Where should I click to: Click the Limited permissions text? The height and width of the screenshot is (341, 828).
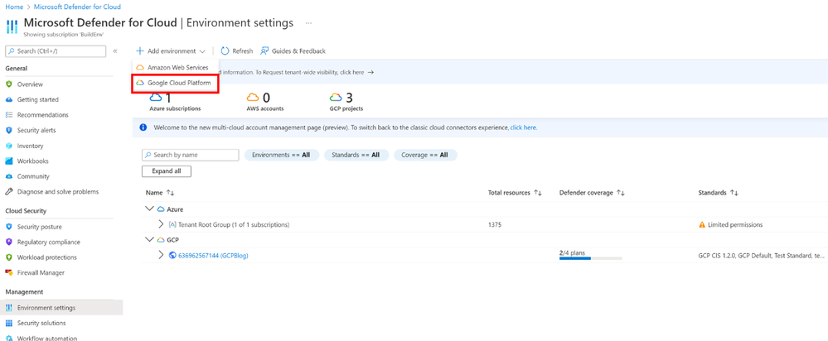click(735, 224)
